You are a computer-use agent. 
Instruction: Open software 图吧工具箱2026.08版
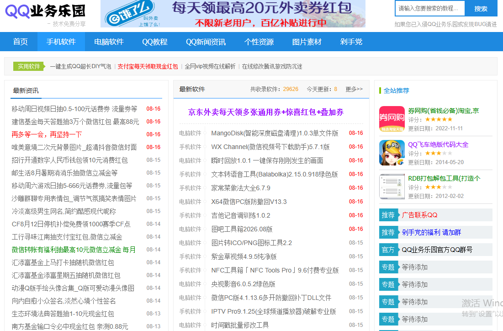(242, 229)
